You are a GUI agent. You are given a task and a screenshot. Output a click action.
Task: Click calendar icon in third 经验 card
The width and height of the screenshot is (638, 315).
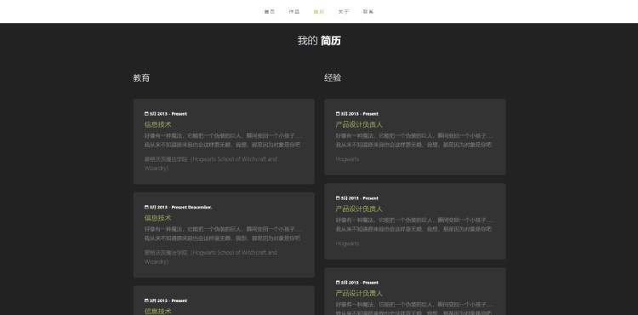click(338, 283)
